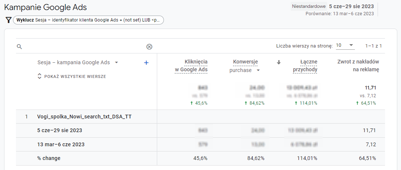Click the table search input field

(82, 47)
